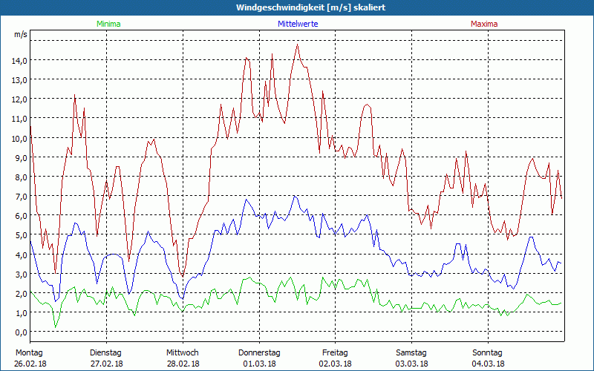This screenshot has width=594, height=371.
Task: Click the 8,0 y-axis label
Action: [22, 177]
